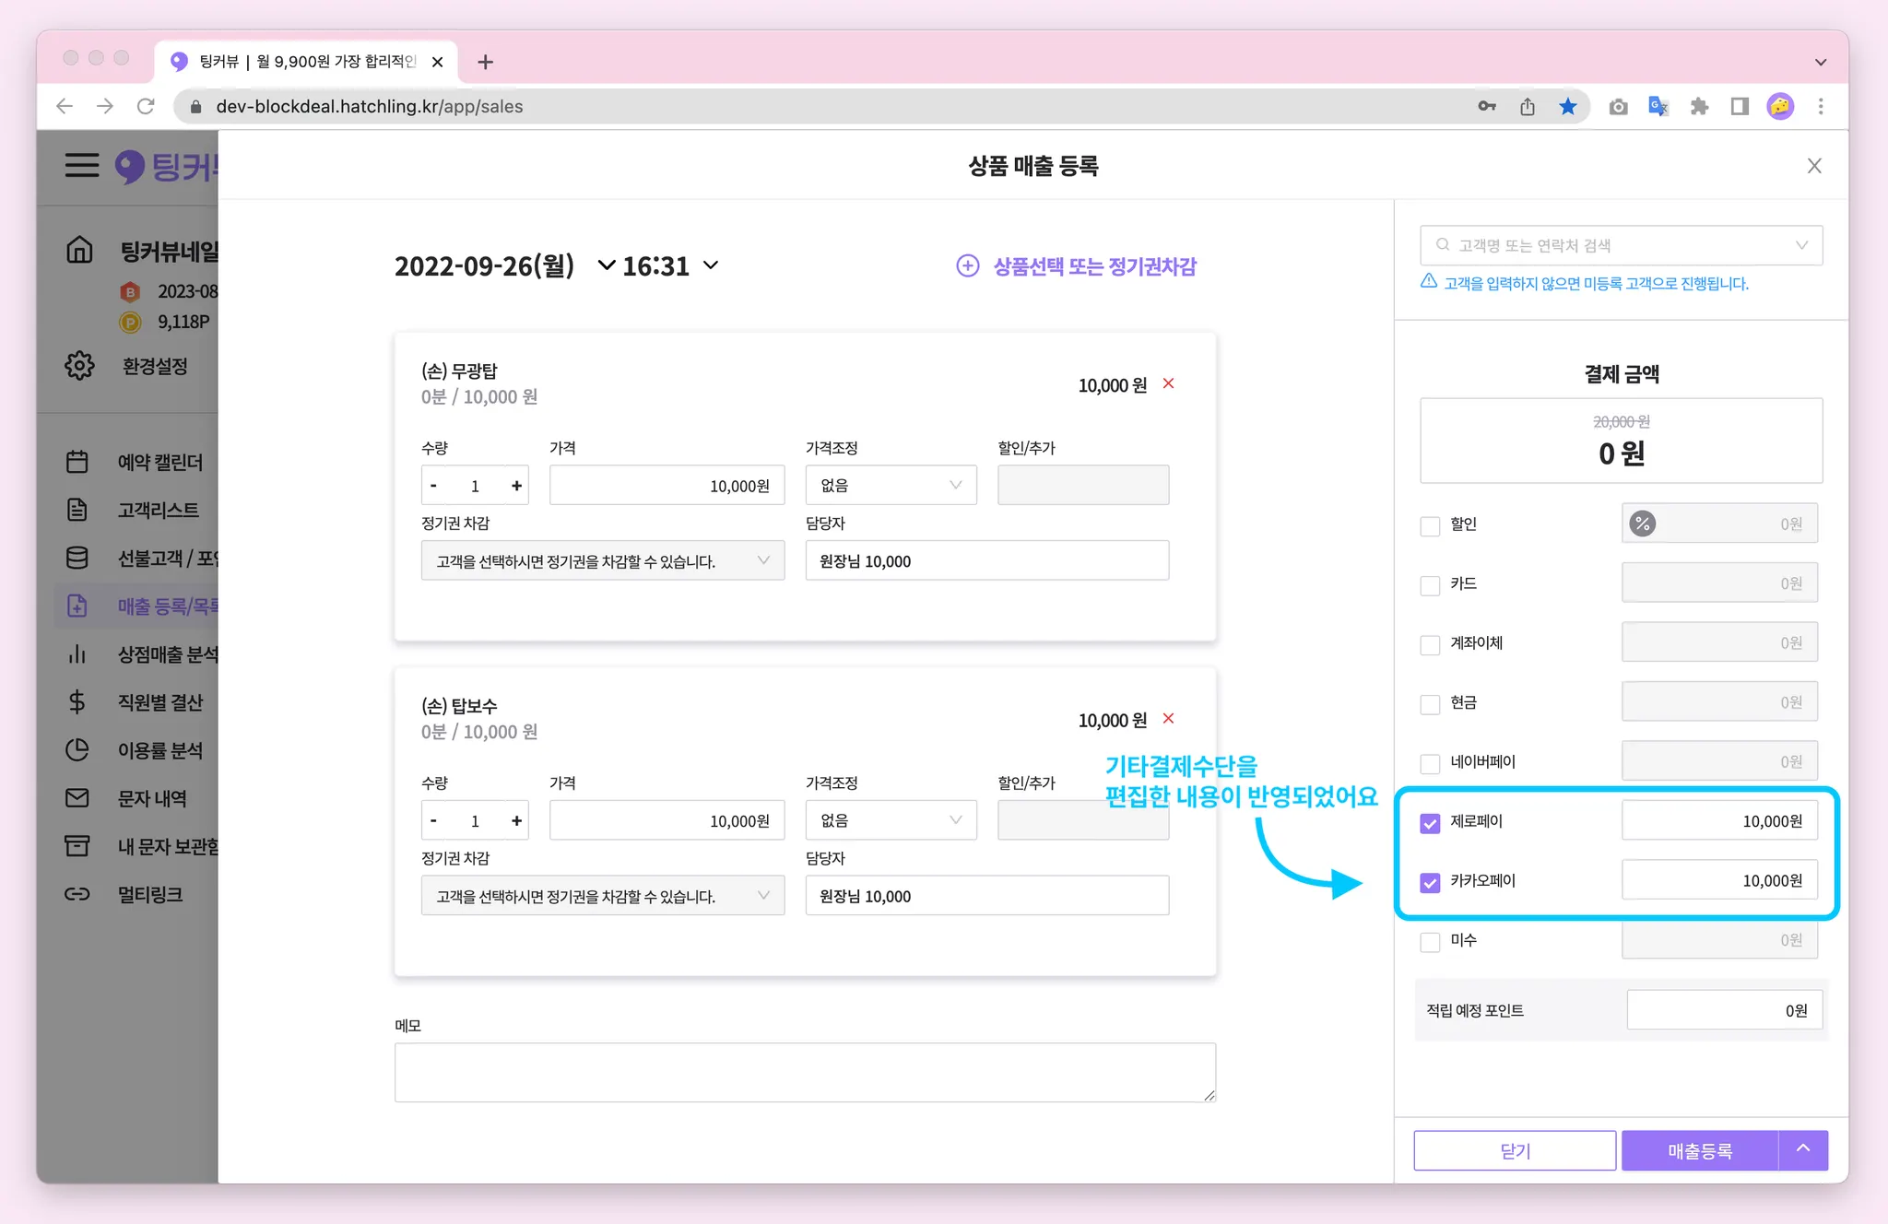This screenshot has width=1888, height=1224.
Task: Expand the 16:31 time dropdown
Action: point(711,265)
